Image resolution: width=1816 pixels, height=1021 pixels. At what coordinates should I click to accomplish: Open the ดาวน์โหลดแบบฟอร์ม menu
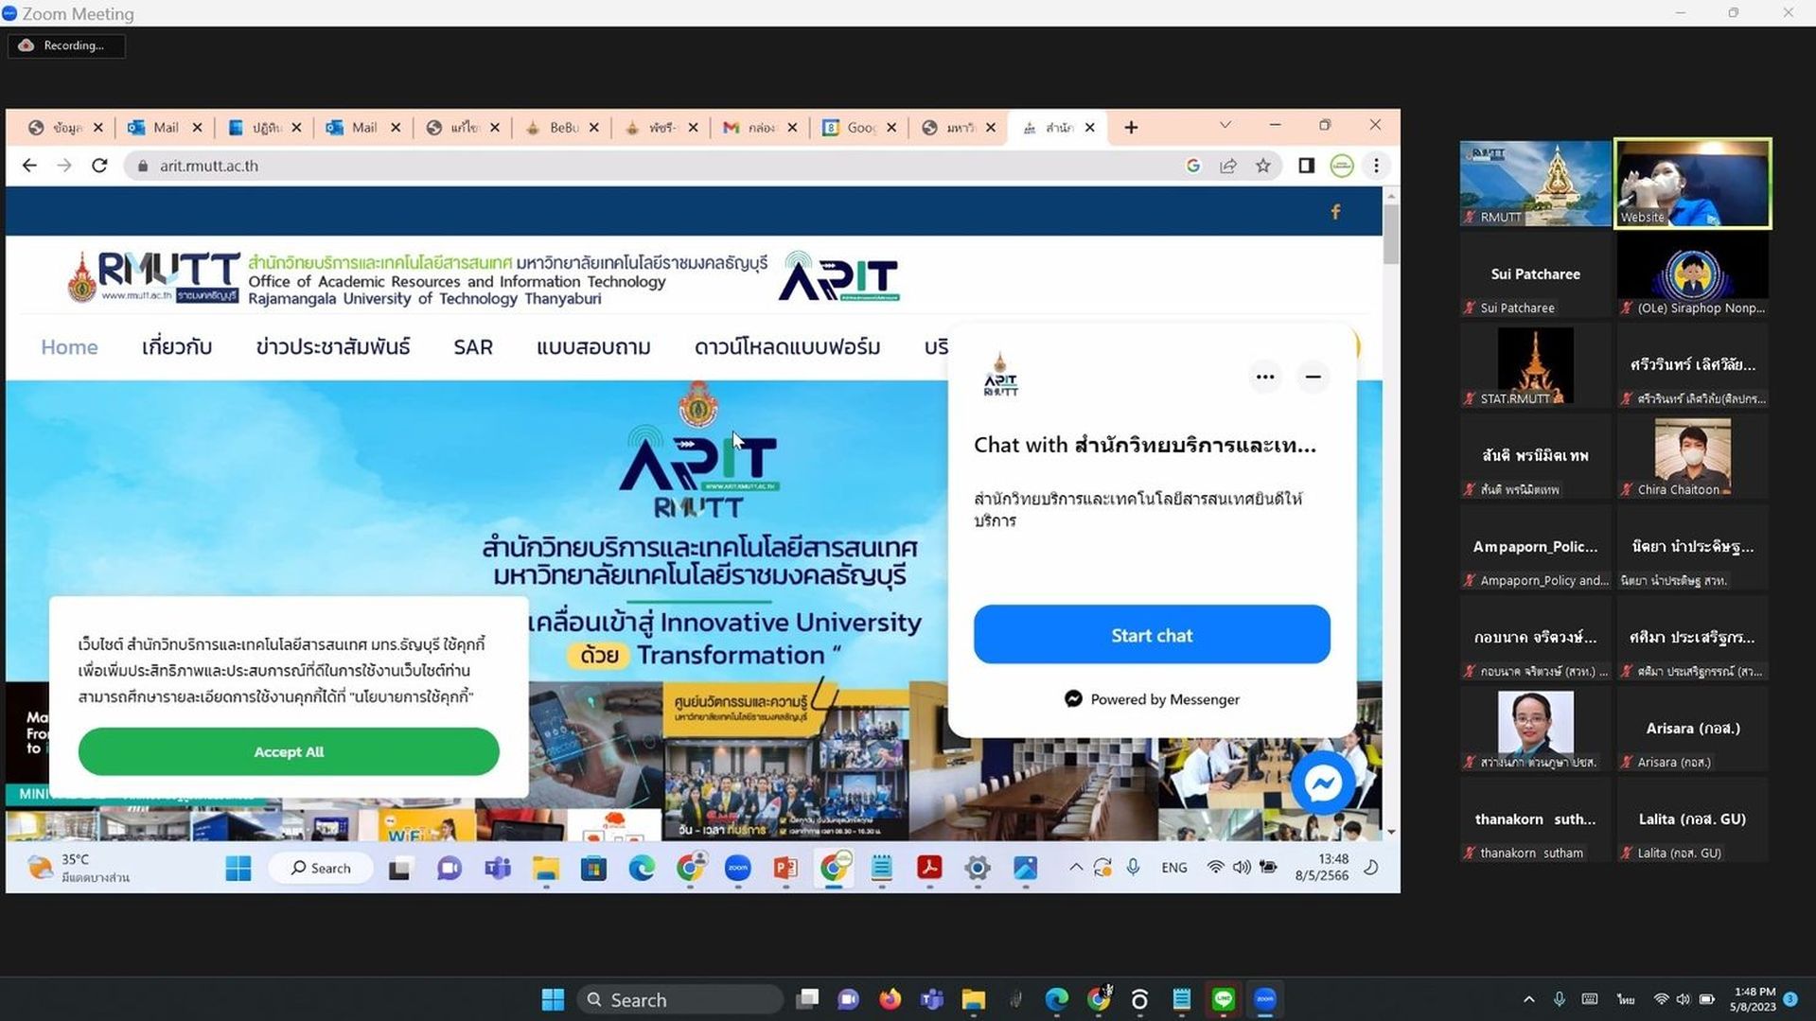(787, 347)
